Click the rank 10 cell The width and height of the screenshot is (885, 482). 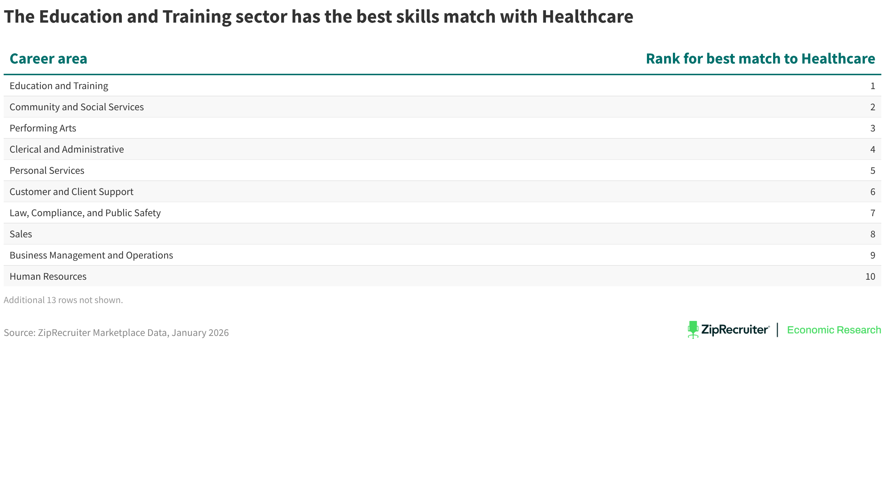[x=870, y=276]
